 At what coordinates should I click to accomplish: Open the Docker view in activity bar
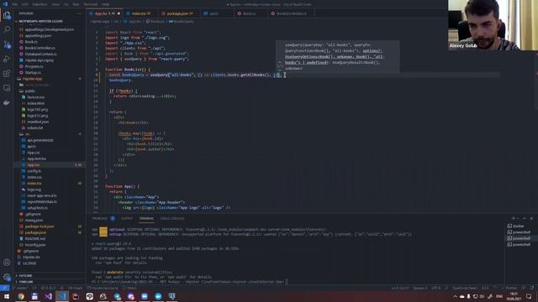pos(7,102)
